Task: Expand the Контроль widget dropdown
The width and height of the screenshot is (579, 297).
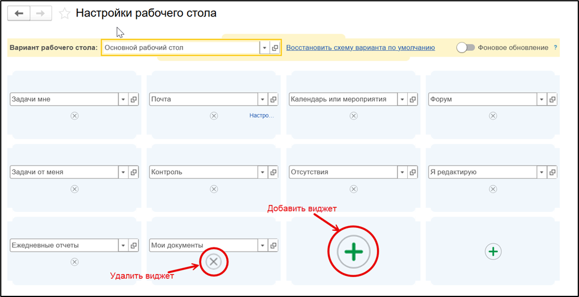Action: pyautogui.click(x=262, y=172)
